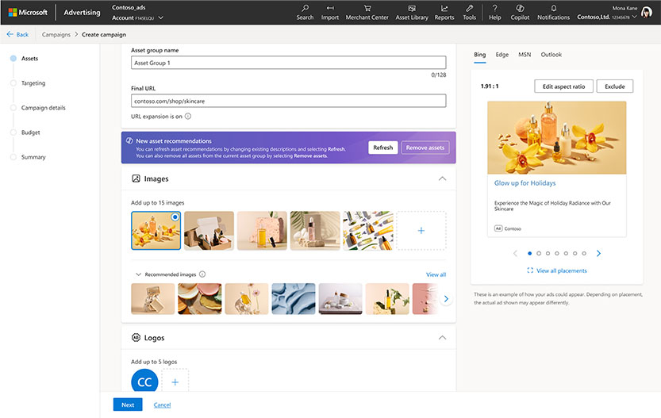This screenshot has height=418, width=661.
Task: Open the Asset Library
Action: 411,12
